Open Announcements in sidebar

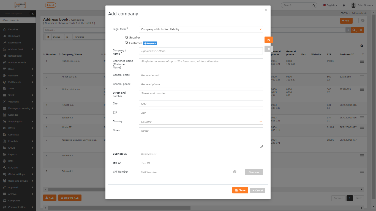point(17,62)
